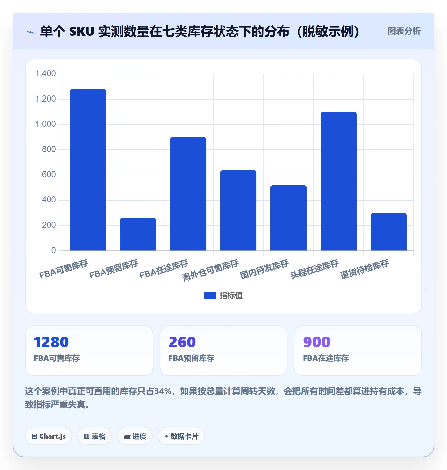Select the FBA可售库存 bar in the chart

coord(88,170)
